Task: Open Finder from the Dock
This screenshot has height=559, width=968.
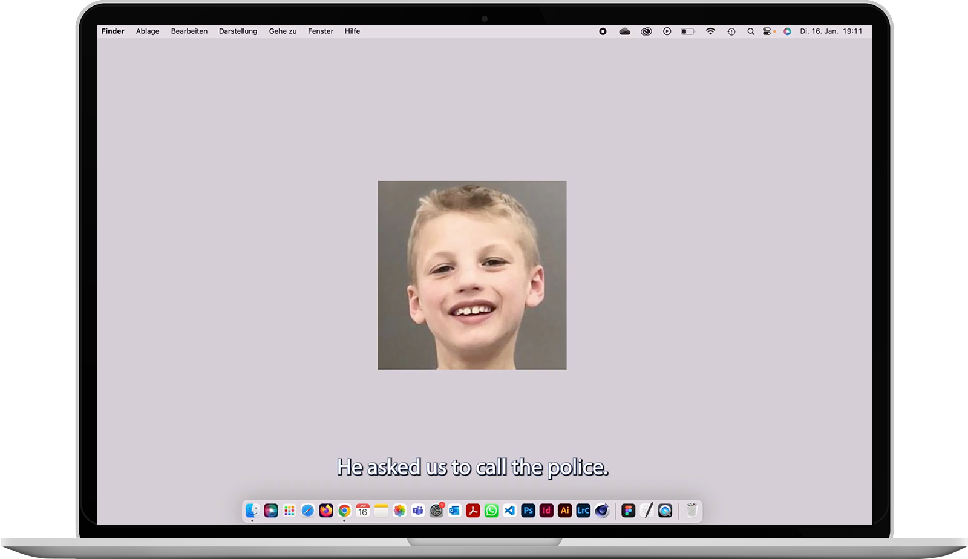Action: click(252, 511)
